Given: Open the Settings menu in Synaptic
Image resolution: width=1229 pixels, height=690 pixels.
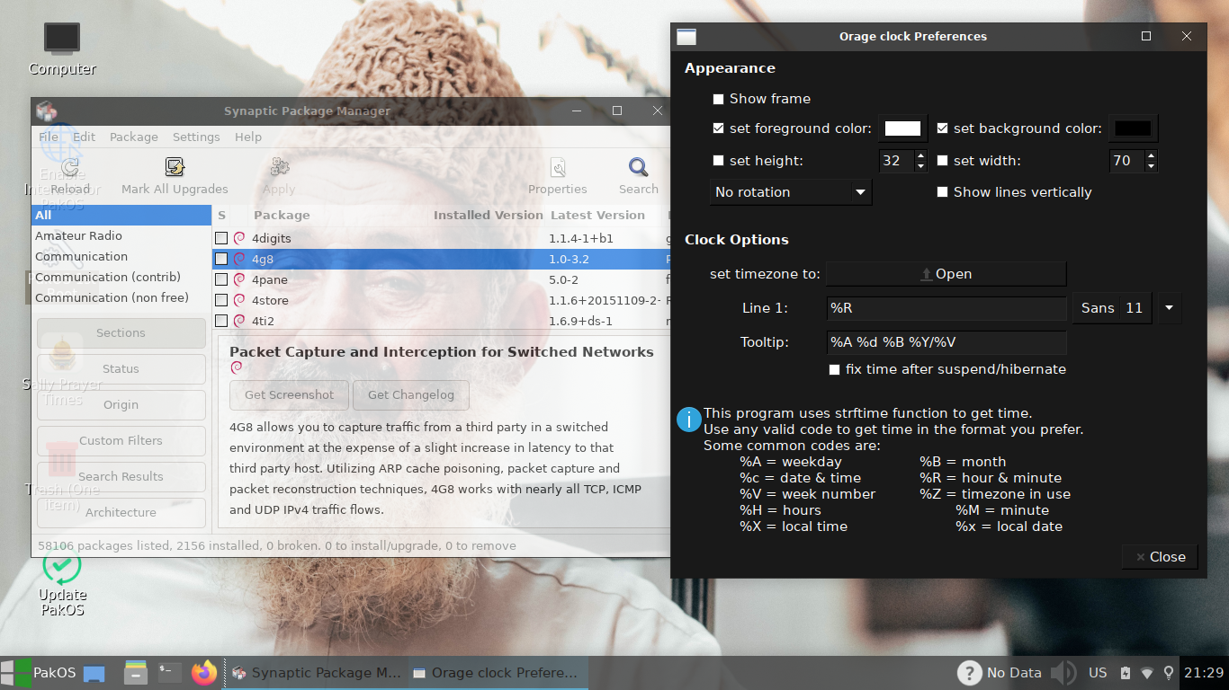Looking at the screenshot, I should pyautogui.click(x=196, y=137).
